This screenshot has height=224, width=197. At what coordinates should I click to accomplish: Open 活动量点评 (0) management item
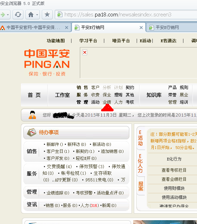point(110,193)
